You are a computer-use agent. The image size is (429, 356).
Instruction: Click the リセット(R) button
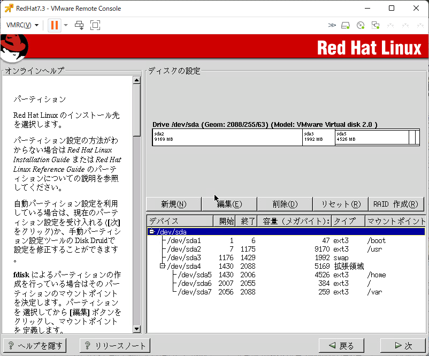(341, 204)
